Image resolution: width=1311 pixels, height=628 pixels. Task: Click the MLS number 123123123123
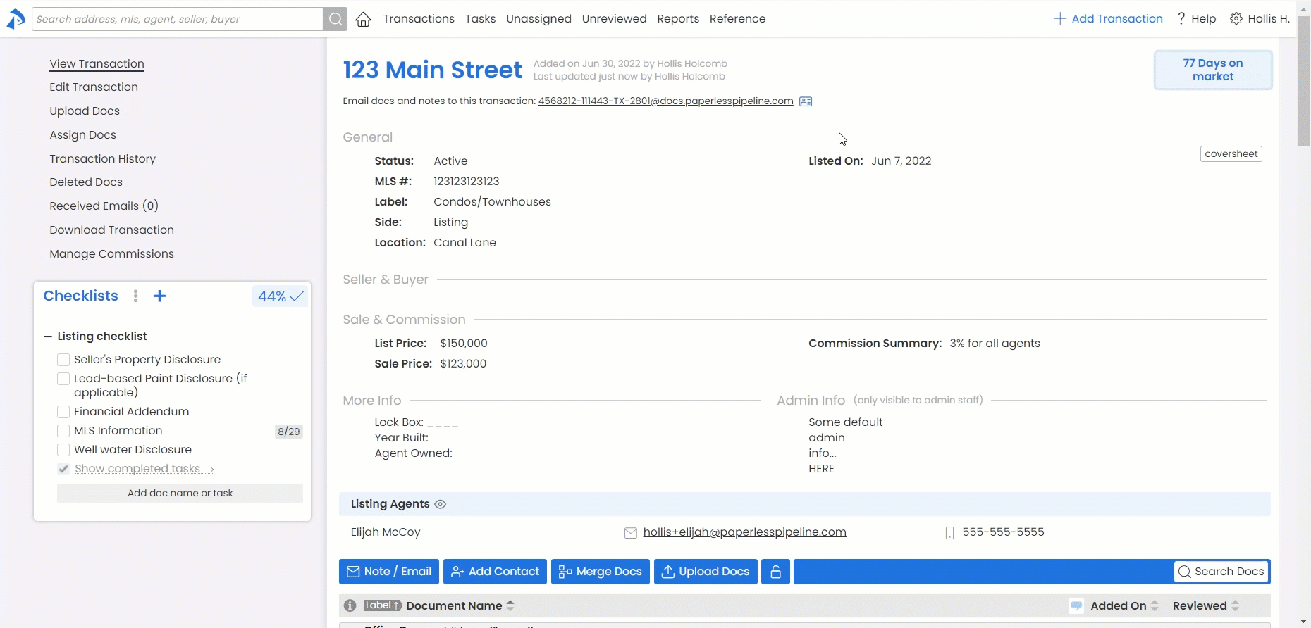[467, 182]
